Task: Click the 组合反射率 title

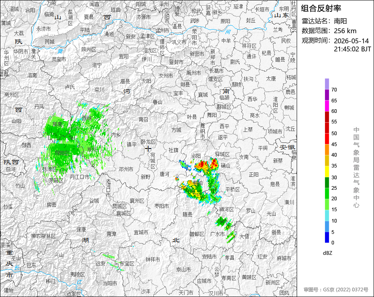Action: click(321, 8)
